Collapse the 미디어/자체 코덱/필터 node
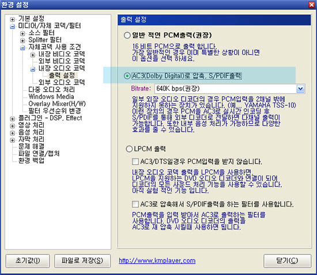Viewport: 317px width, 275px height. click(x=12, y=26)
